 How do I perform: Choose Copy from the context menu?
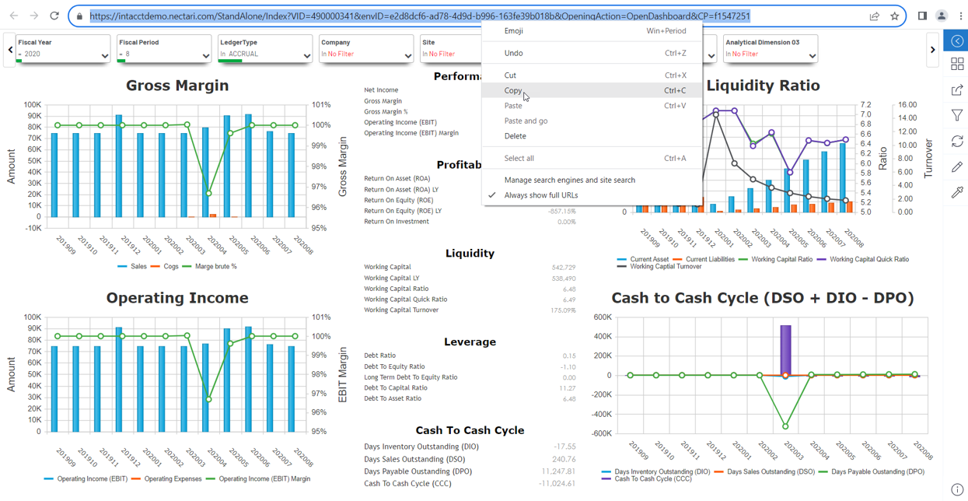point(513,90)
